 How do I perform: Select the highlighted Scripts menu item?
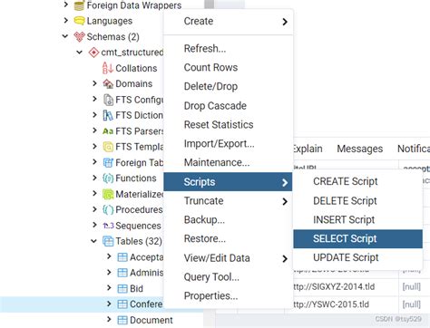tap(228, 182)
